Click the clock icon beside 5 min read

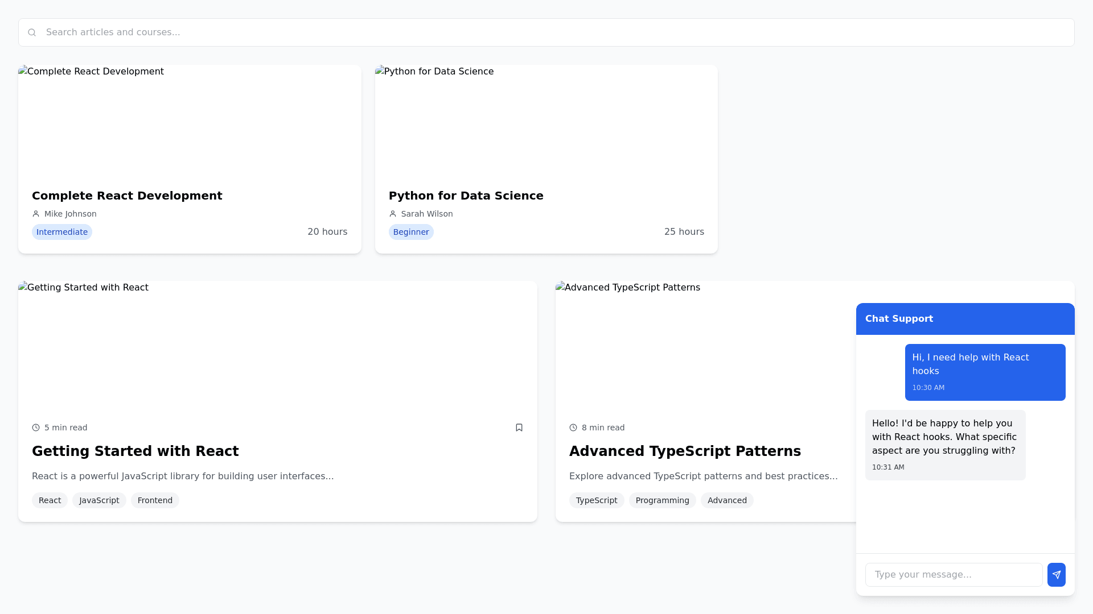pos(36,428)
